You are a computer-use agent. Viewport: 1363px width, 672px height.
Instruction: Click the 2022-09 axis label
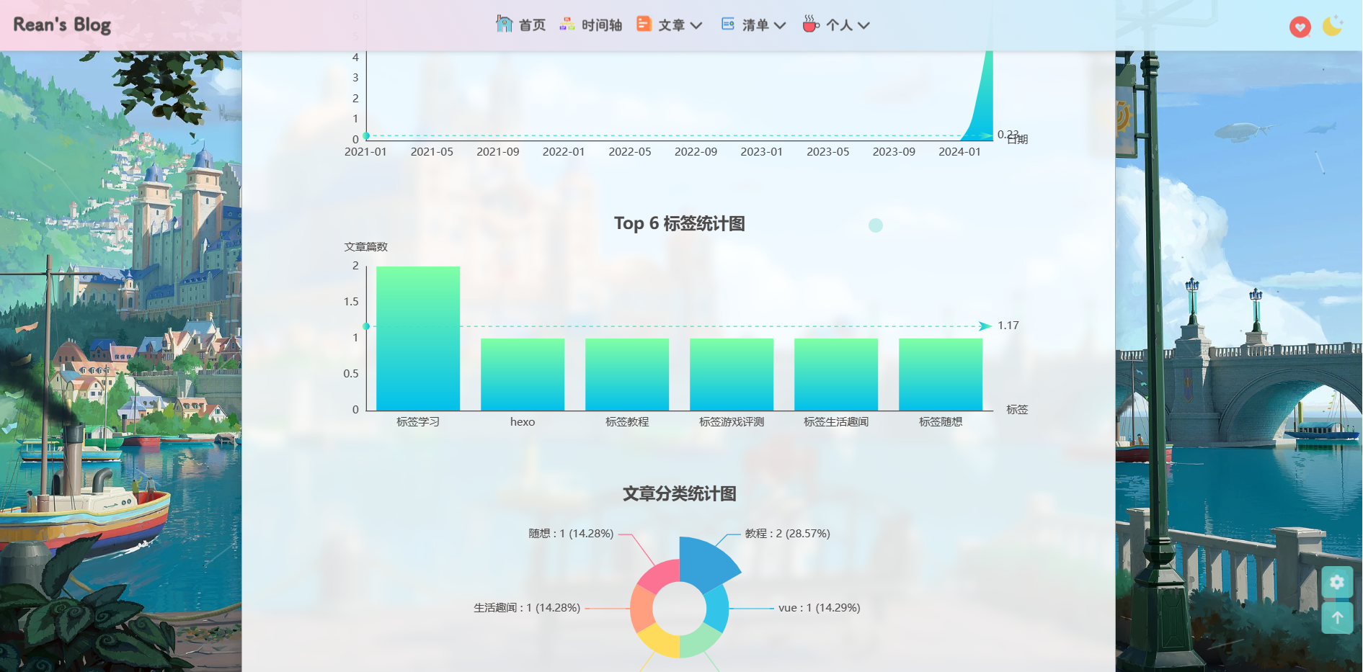coord(696,152)
